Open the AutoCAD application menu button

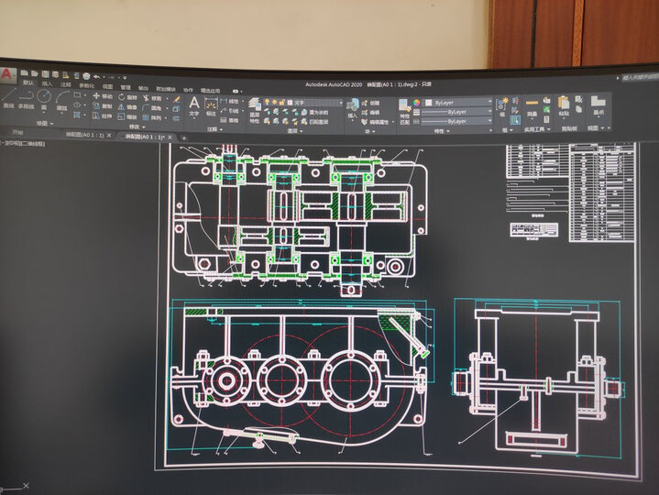pyautogui.click(x=7, y=74)
